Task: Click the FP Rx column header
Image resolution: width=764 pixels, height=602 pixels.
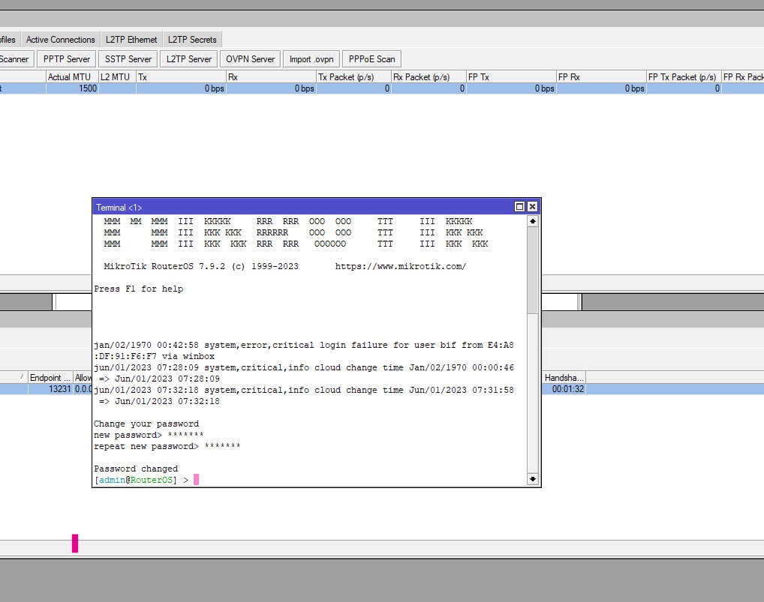Action: pyautogui.click(x=601, y=77)
